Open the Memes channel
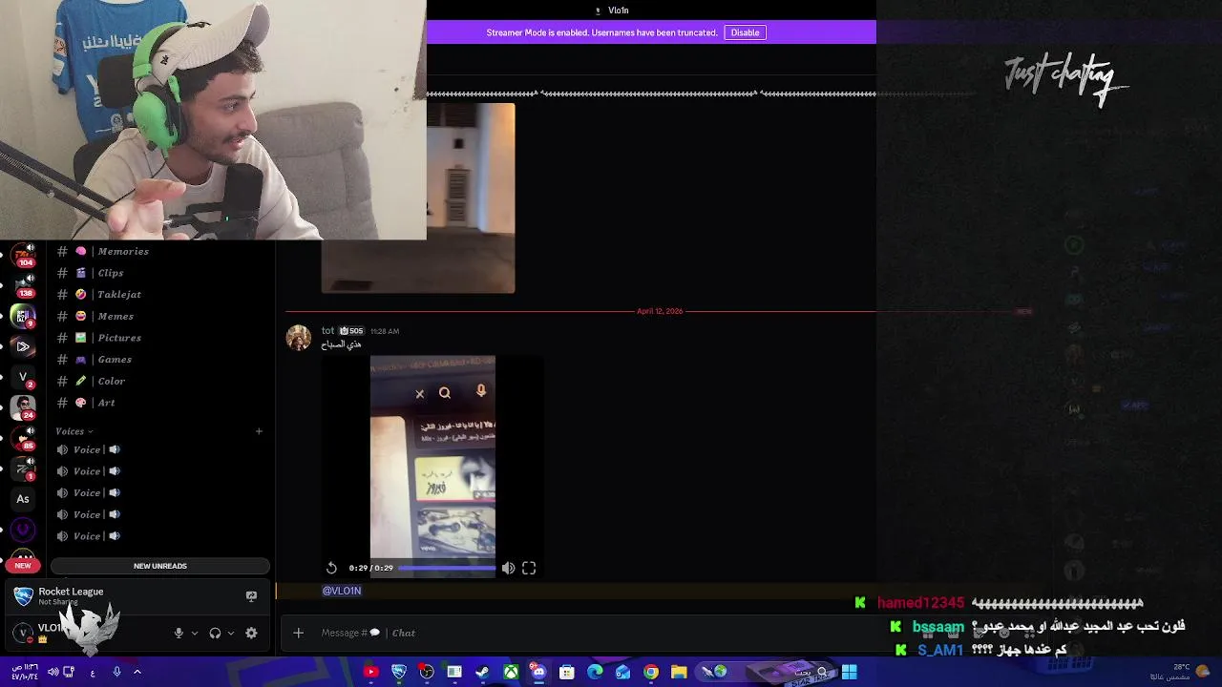Viewport: 1222px width, 687px height. 160,316
